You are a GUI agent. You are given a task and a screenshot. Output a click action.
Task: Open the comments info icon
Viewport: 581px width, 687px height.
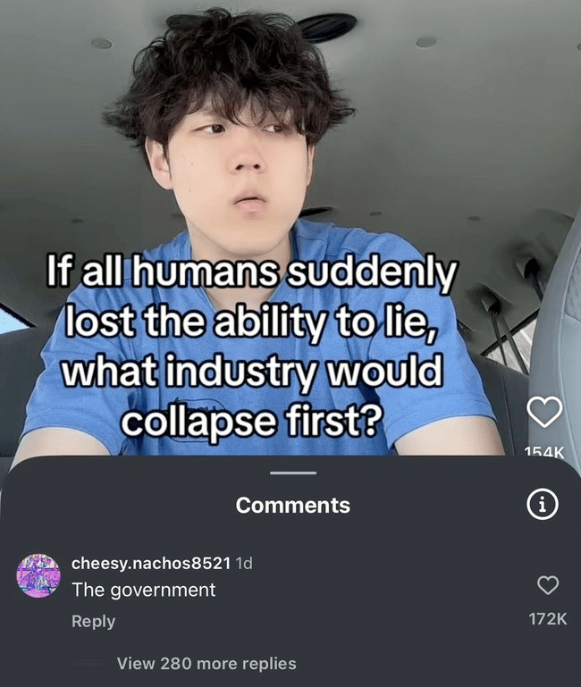(543, 504)
